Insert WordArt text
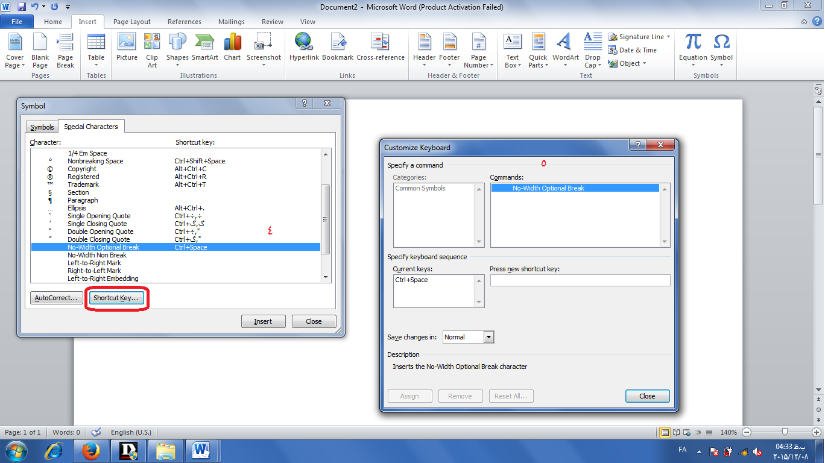The image size is (825, 463). pos(565,51)
